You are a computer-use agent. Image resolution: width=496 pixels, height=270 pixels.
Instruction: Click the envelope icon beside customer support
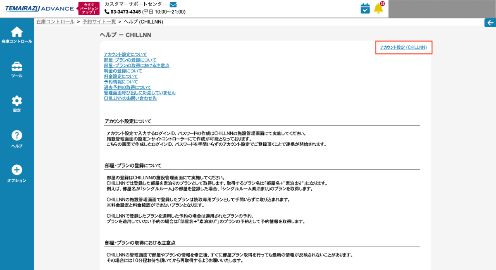pyautogui.click(x=173, y=5)
